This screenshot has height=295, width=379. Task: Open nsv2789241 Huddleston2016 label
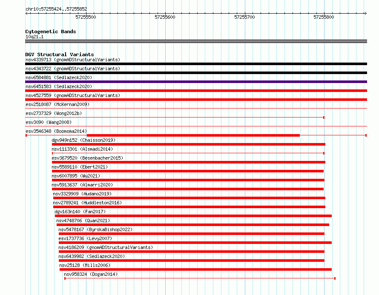[87, 203]
